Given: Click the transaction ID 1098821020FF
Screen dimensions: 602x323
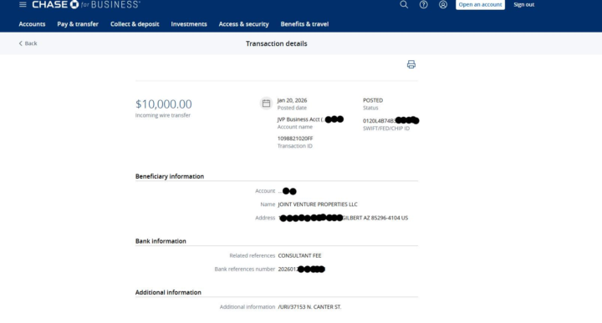Looking at the screenshot, I should (x=295, y=139).
